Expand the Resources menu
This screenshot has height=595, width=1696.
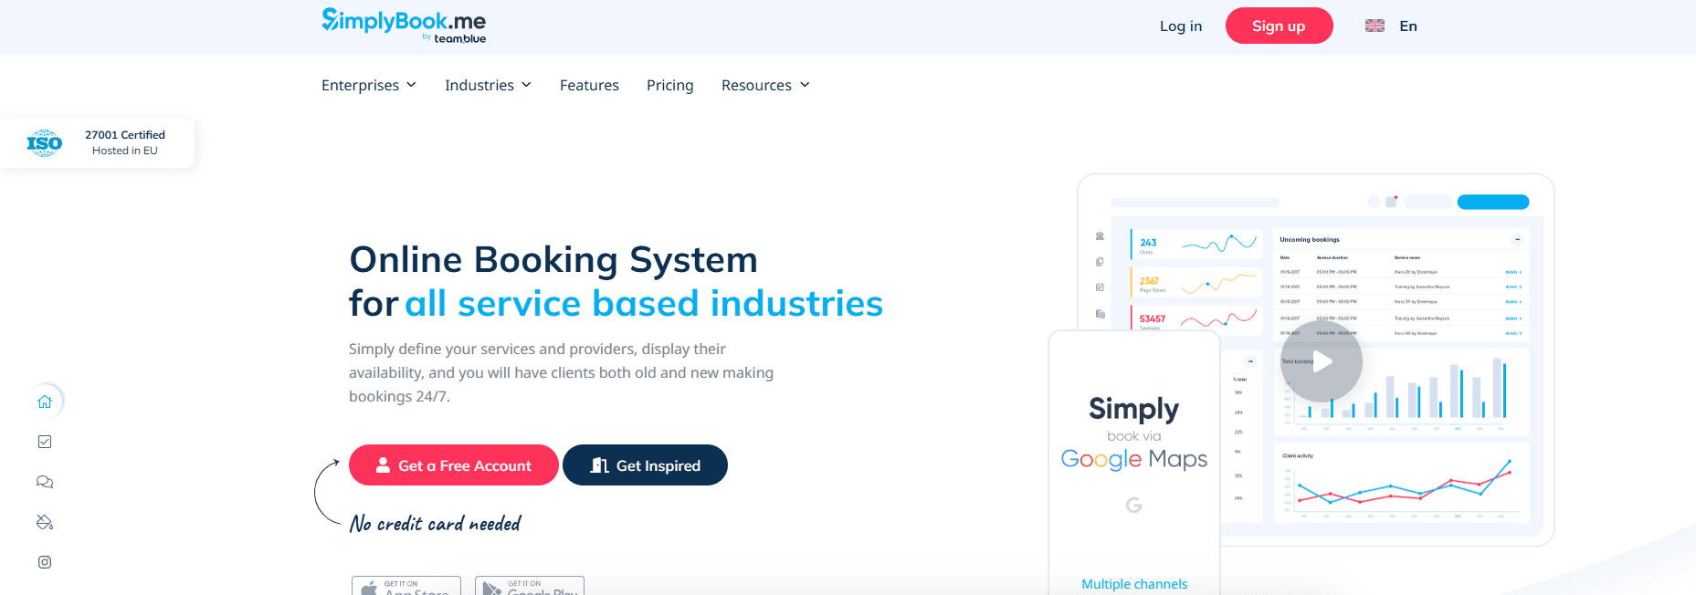(765, 85)
